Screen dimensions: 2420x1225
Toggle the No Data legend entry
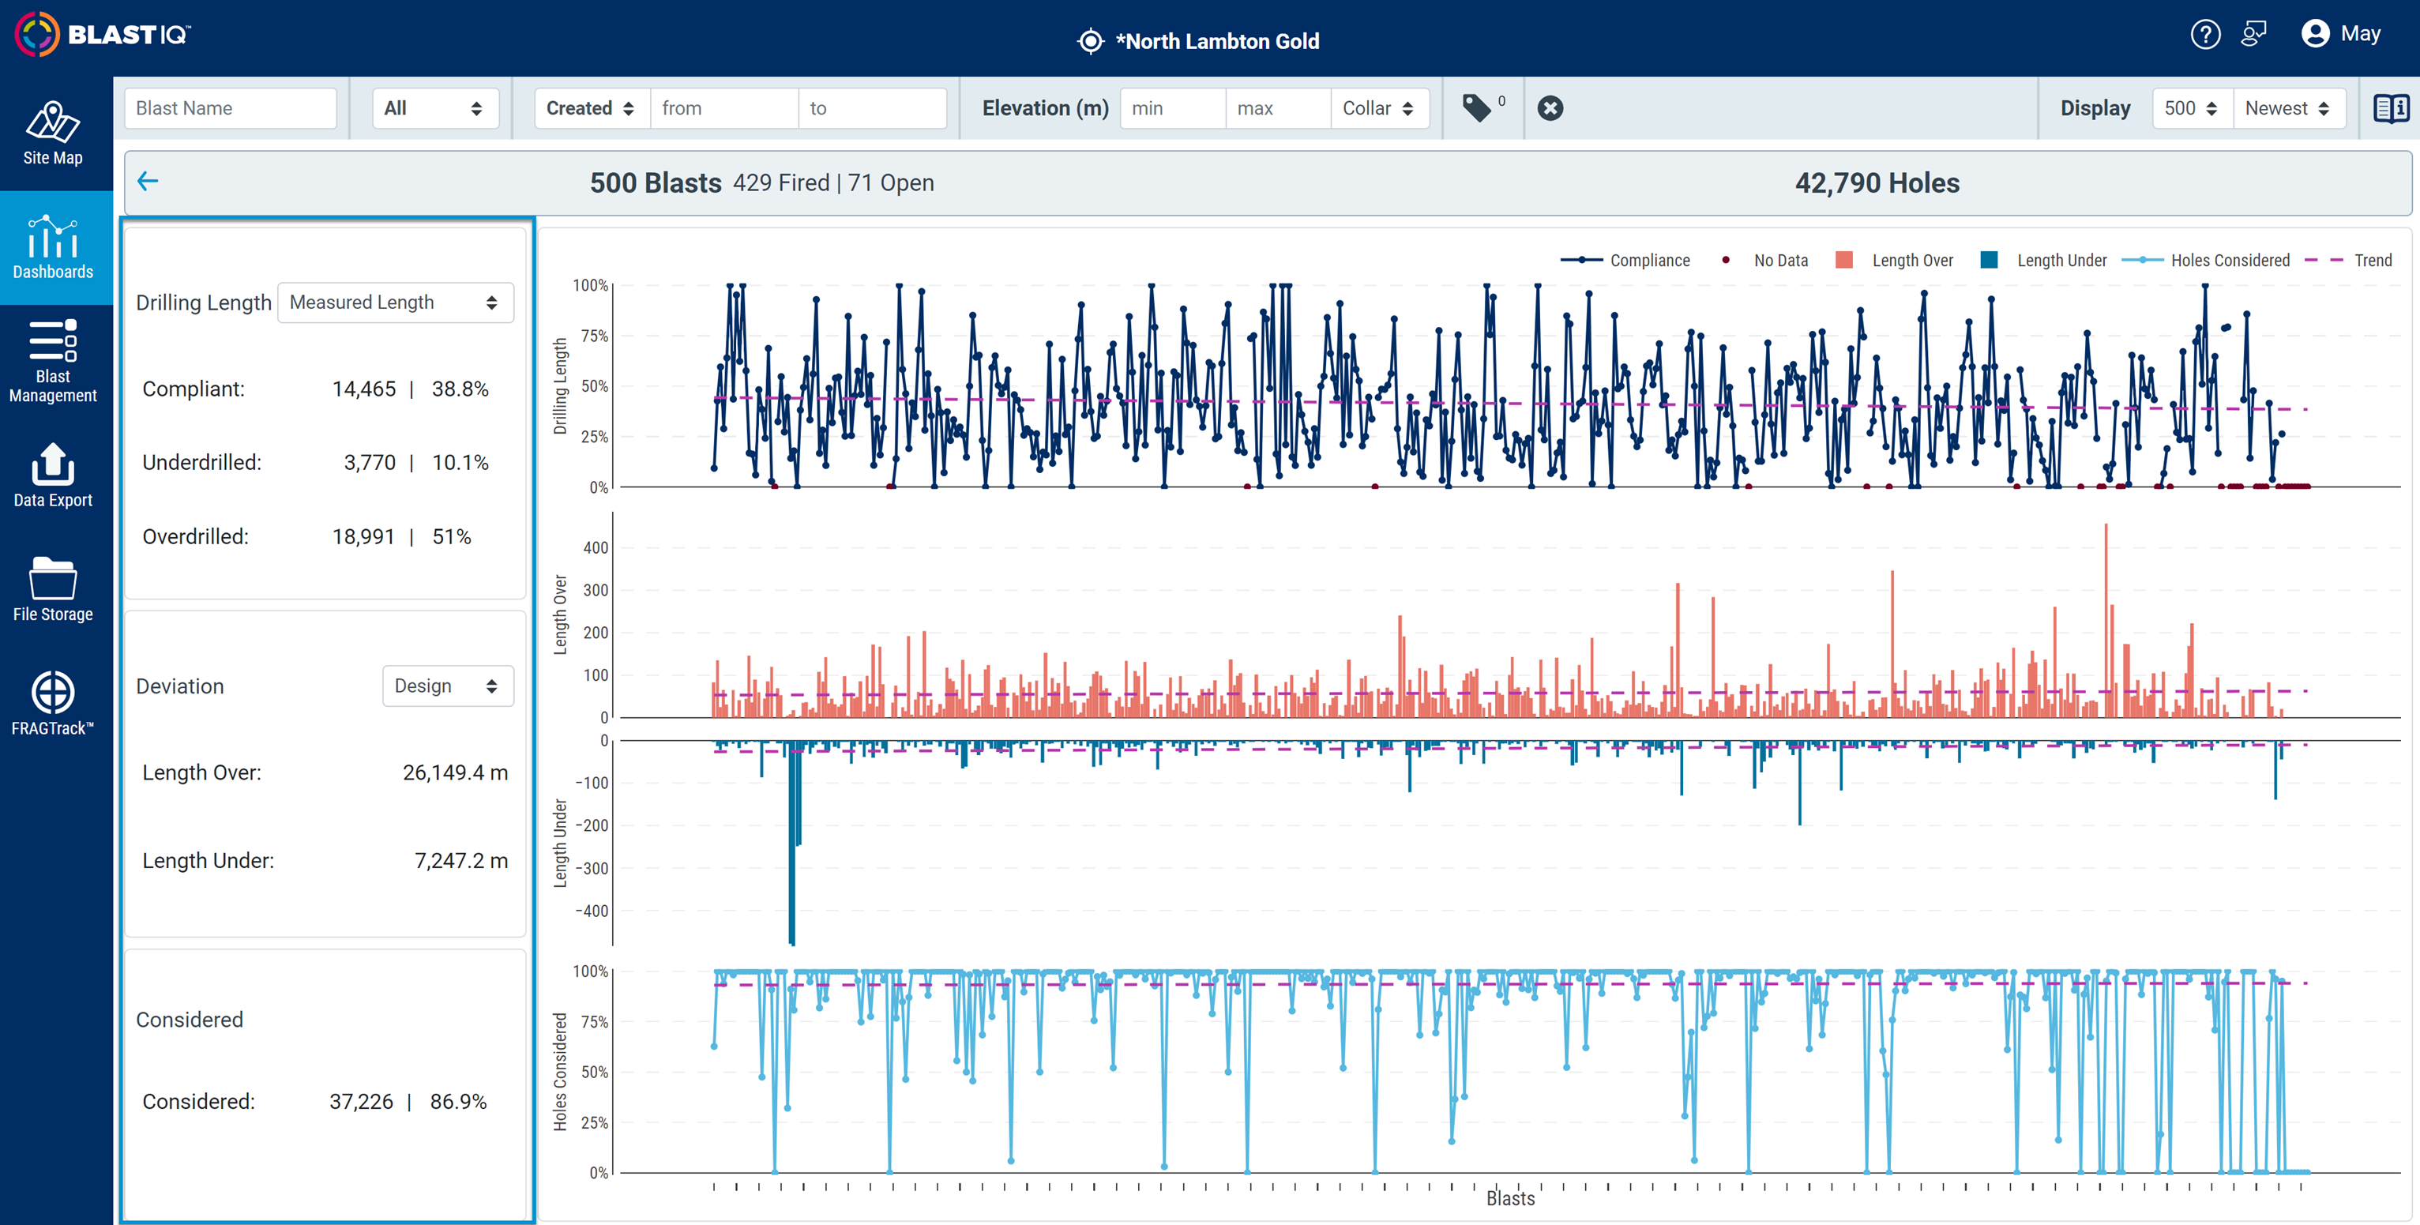(x=1764, y=260)
